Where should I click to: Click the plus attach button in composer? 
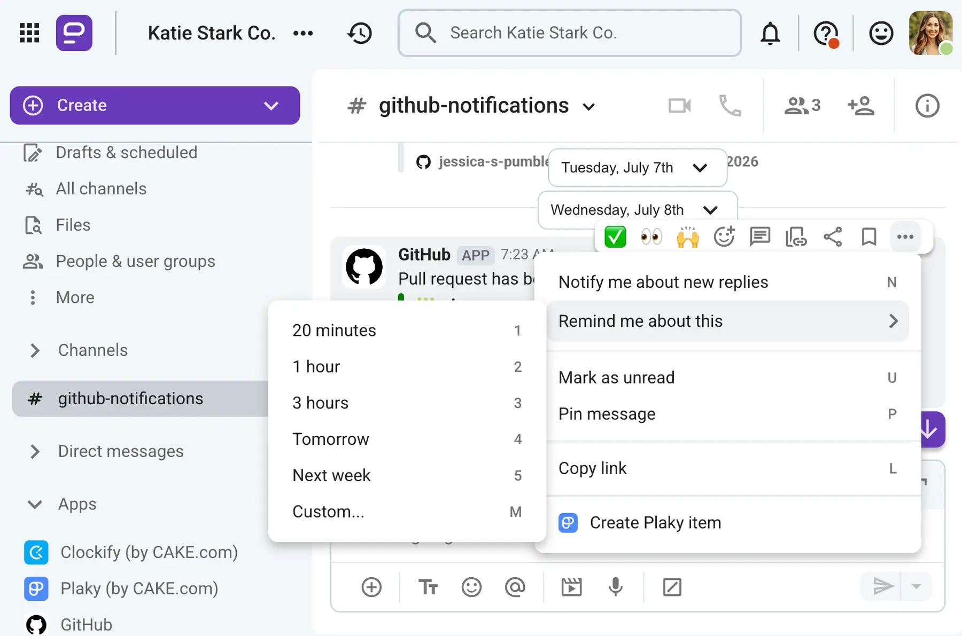[x=371, y=587]
